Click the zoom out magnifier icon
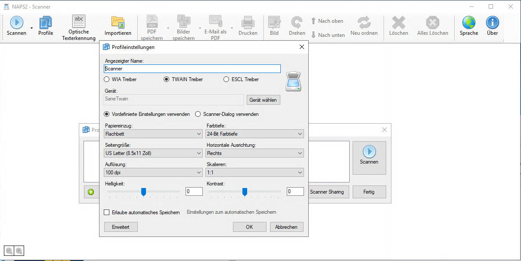The image size is (521, 261). point(9,251)
